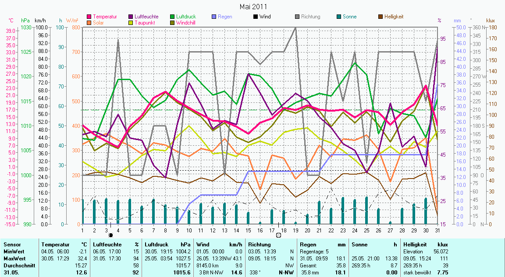Viewport: 505px width, 277px height.
Task: Select the Luftdruck column header in table
Action: click(x=156, y=245)
